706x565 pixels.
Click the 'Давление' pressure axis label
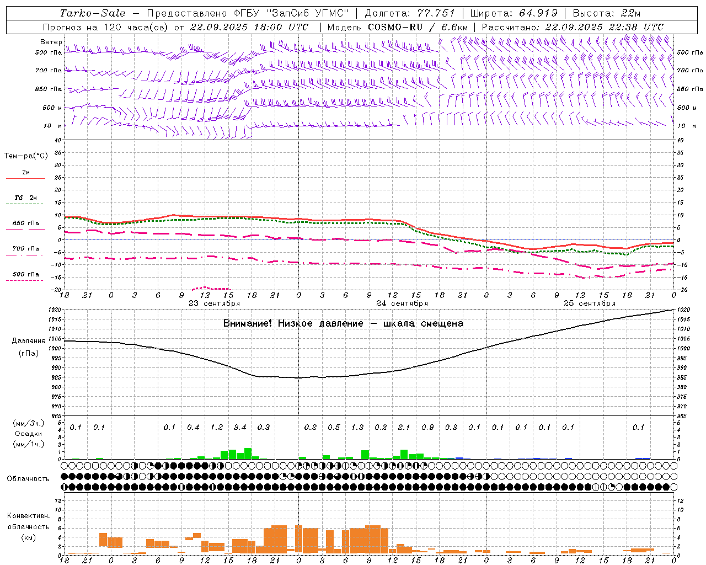coord(29,340)
